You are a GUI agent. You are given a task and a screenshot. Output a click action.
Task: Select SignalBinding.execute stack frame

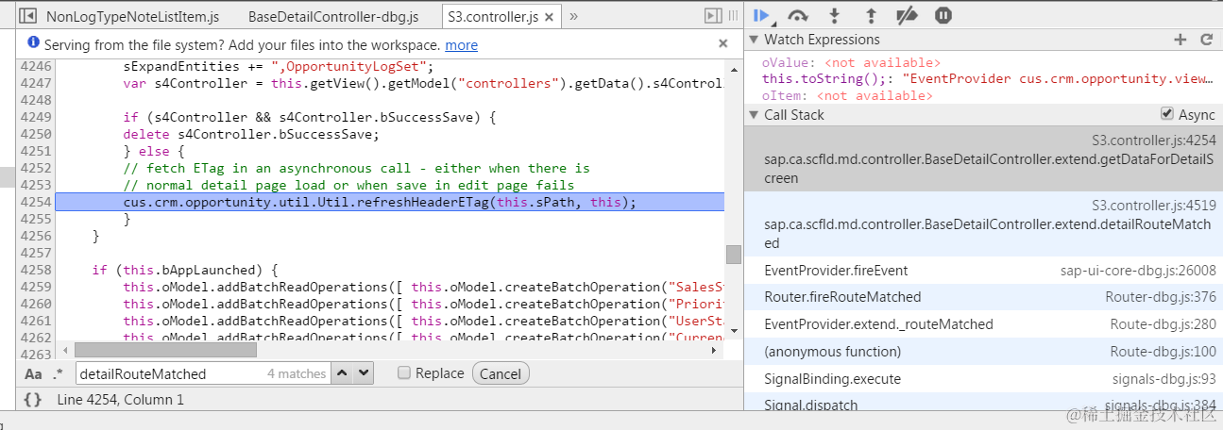point(983,379)
